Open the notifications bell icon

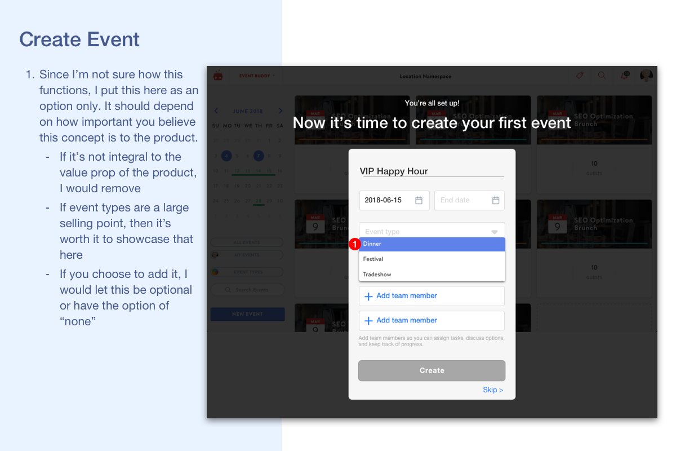pyautogui.click(x=624, y=76)
